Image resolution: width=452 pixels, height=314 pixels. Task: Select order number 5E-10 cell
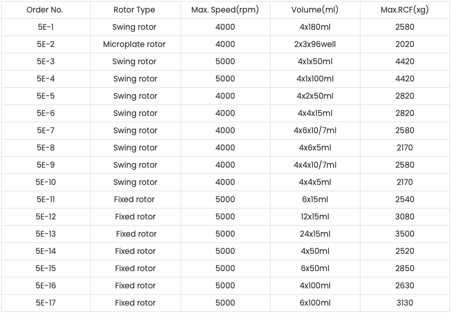(x=46, y=182)
